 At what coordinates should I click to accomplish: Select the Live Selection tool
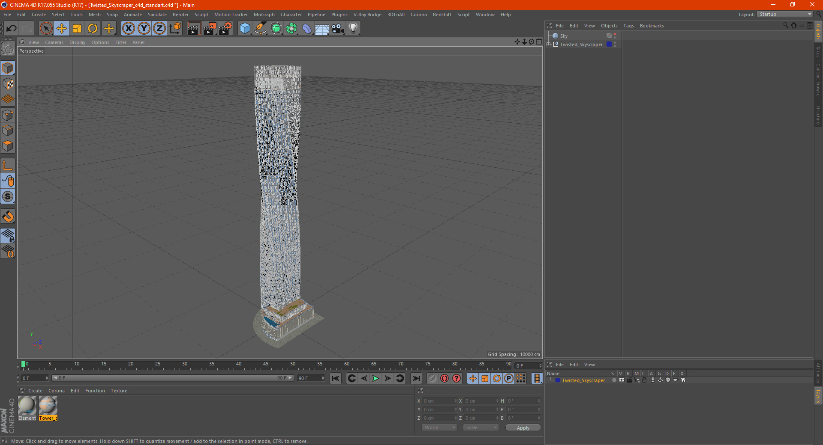coord(46,29)
